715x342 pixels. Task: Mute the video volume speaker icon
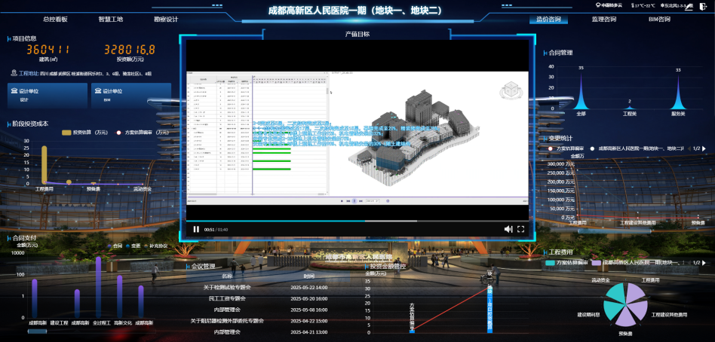(x=508, y=229)
